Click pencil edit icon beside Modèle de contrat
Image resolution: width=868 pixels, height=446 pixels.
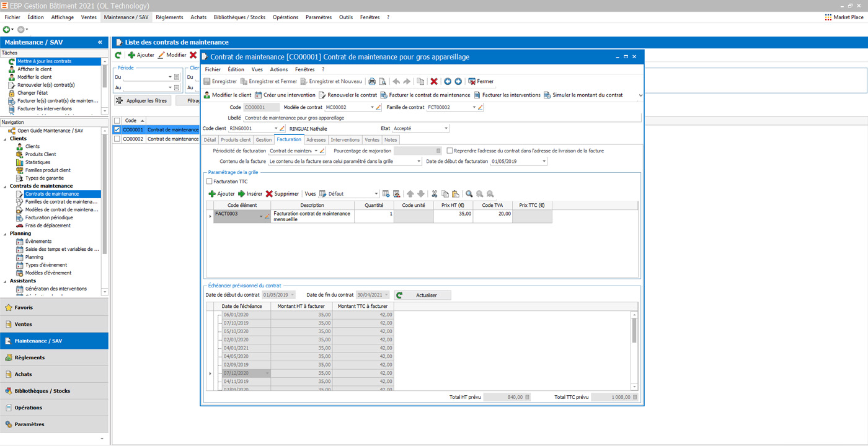coord(379,108)
